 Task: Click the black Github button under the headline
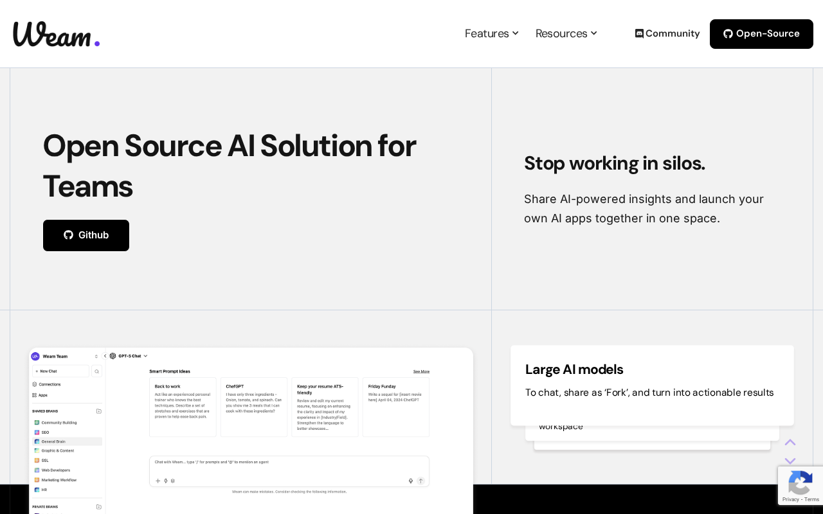86,235
